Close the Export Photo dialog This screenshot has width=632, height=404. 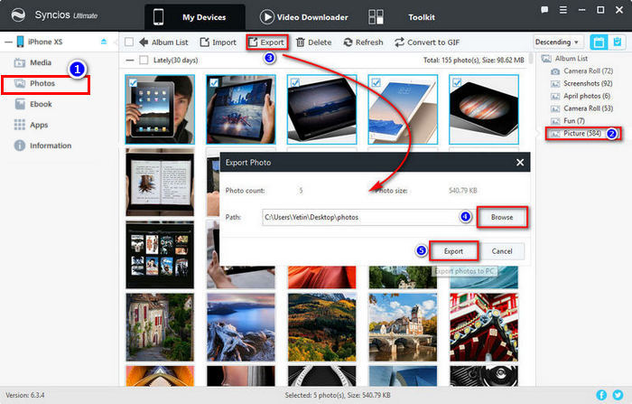tap(520, 163)
